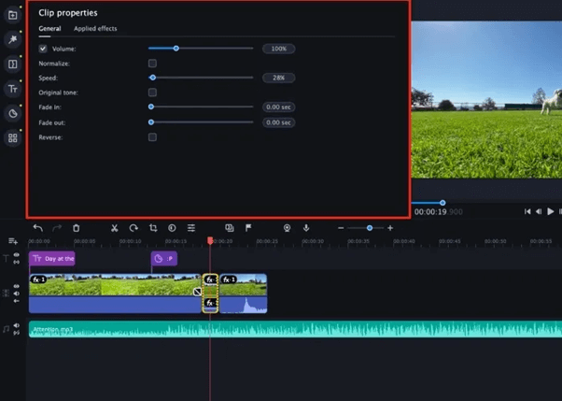Viewport: 562px width, 401px height.
Task: Select the Crop tool in timeline toolbar
Action: click(152, 227)
